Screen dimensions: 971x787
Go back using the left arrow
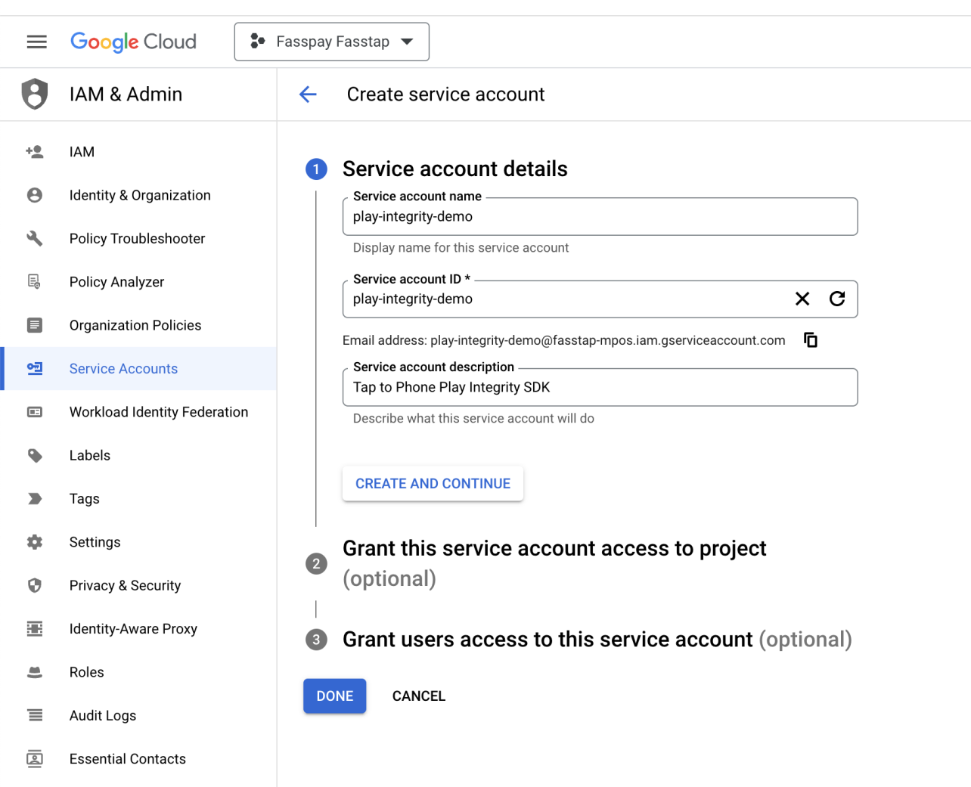pos(308,95)
